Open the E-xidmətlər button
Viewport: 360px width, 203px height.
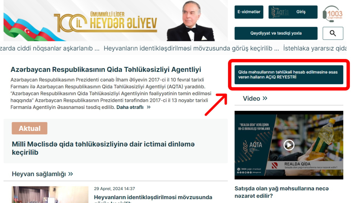click(x=249, y=12)
